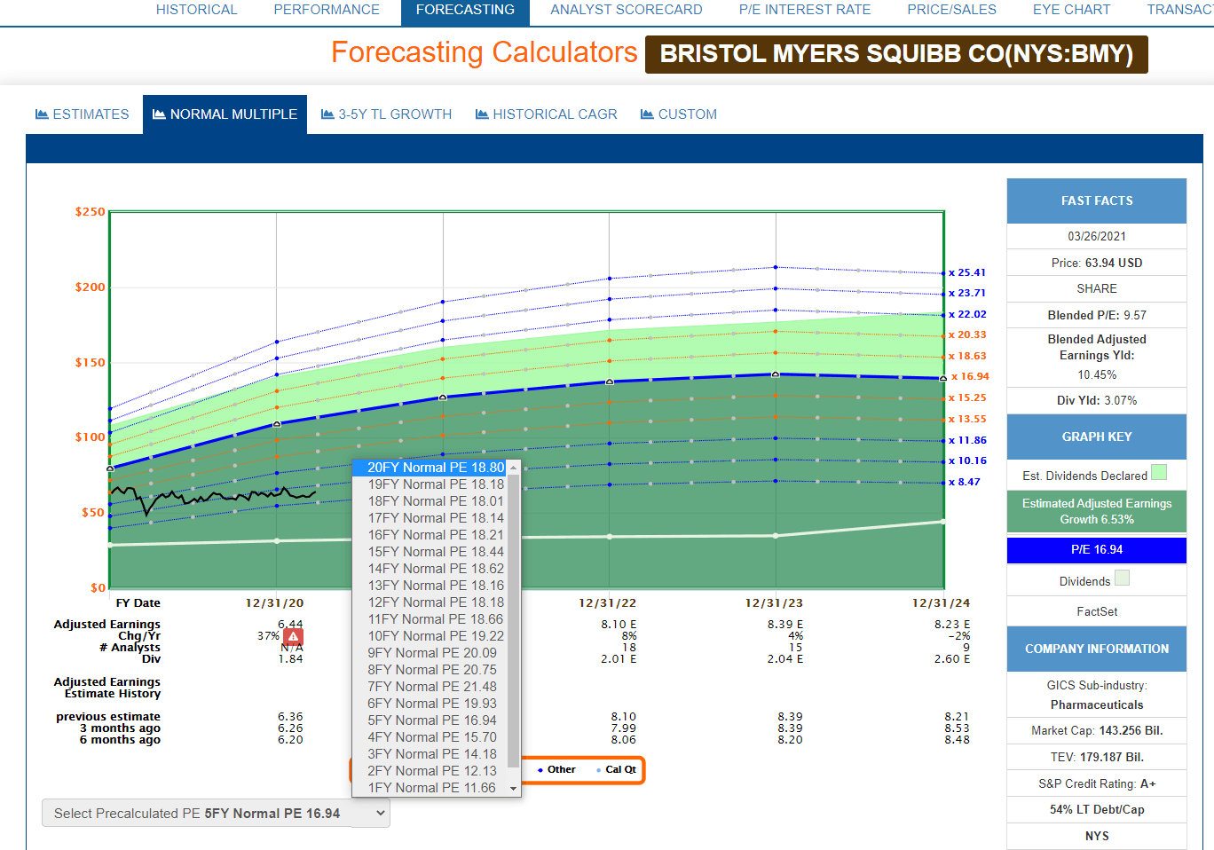Click the x 16.94 multiple line label
The image size is (1214, 850).
click(970, 376)
